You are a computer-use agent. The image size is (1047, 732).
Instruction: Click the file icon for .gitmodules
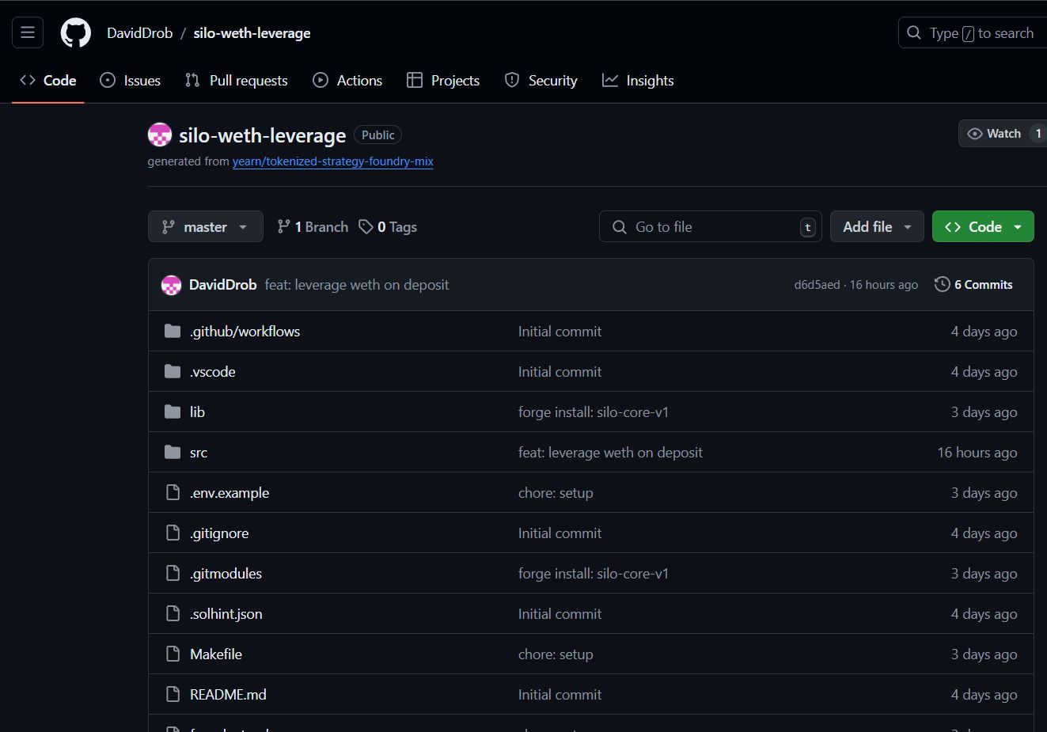point(173,573)
